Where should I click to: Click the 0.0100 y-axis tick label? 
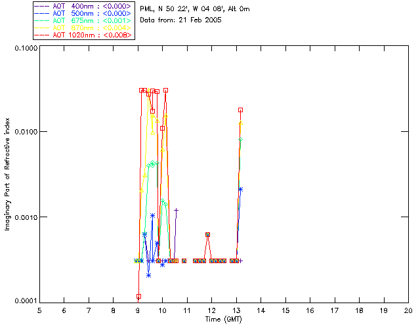click(26, 132)
